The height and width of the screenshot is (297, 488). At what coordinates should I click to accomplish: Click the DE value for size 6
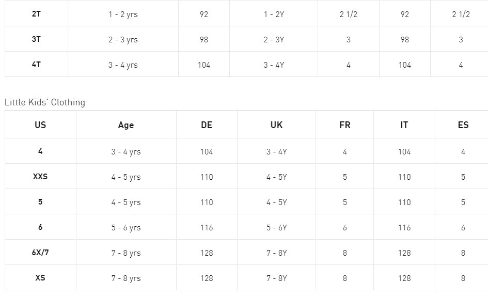(207, 228)
